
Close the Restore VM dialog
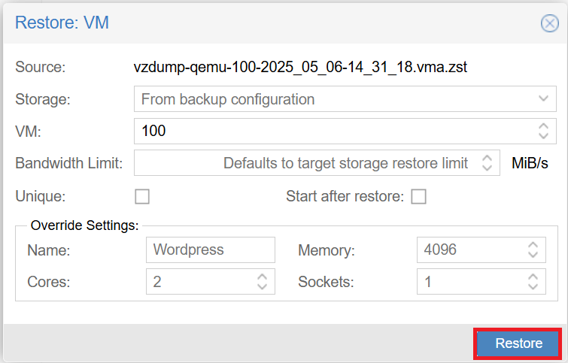[x=550, y=23]
